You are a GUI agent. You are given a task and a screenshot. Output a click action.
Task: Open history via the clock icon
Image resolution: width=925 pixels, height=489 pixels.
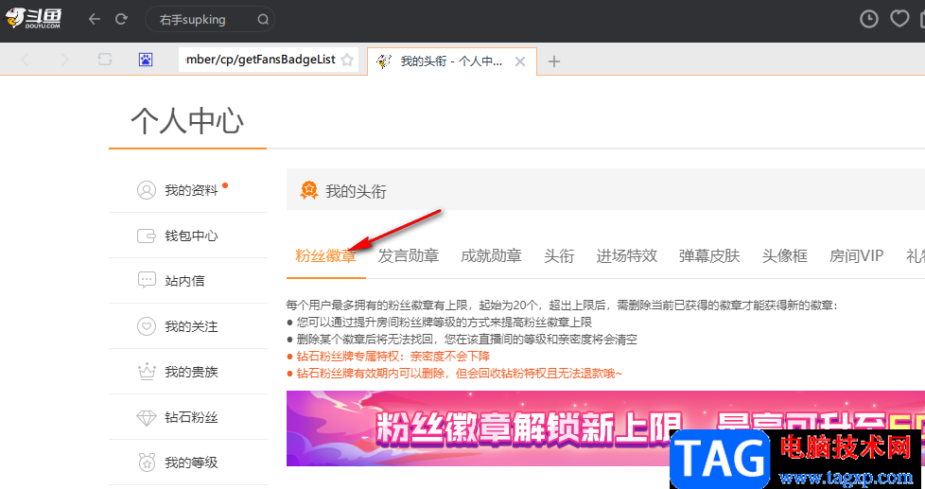click(869, 20)
